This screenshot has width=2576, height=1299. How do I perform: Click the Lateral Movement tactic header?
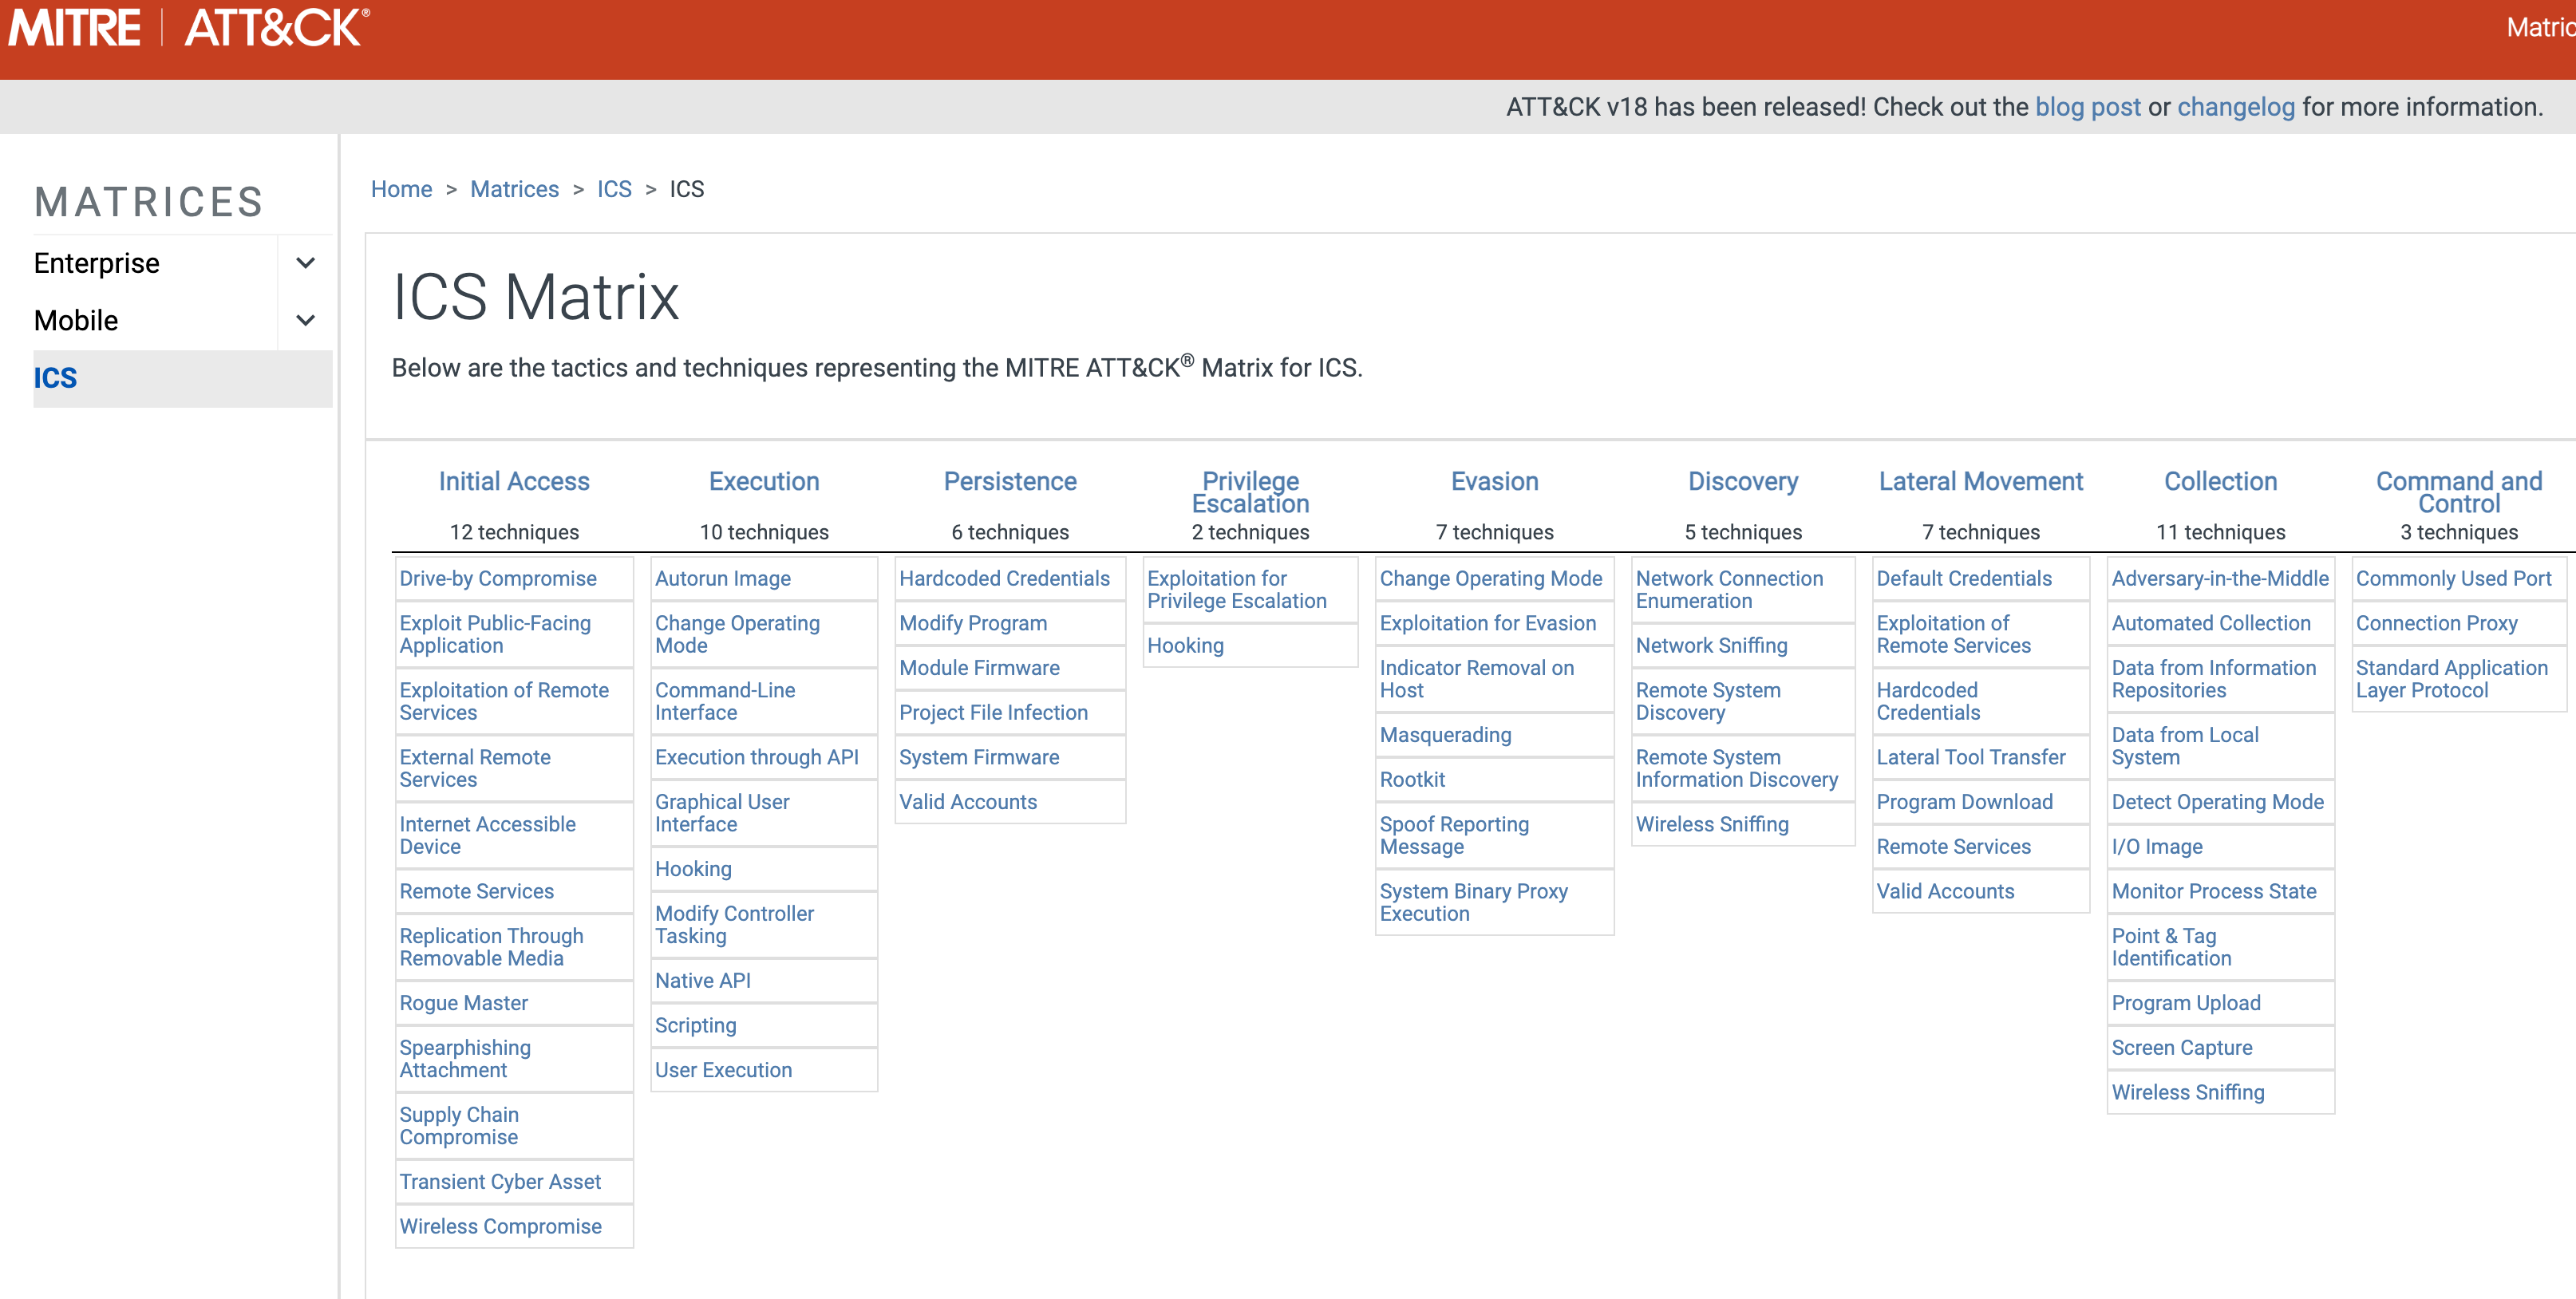pos(1980,481)
